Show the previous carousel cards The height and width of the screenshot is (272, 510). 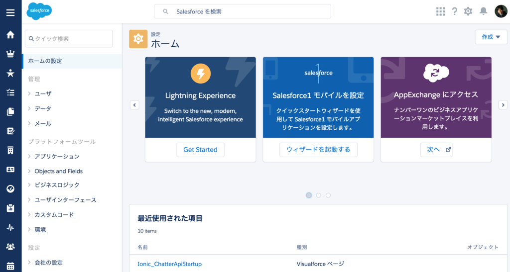pos(134,105)
